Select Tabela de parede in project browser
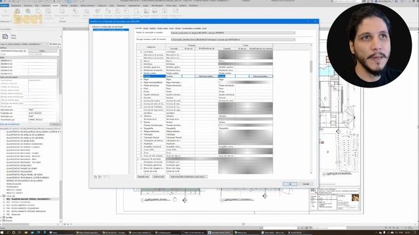The image size is (419, 235). point(14,184)
